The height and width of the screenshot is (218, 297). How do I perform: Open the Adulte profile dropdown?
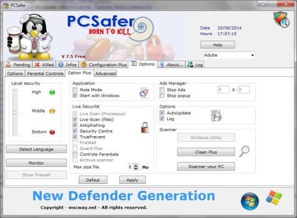tap(229, 55)
